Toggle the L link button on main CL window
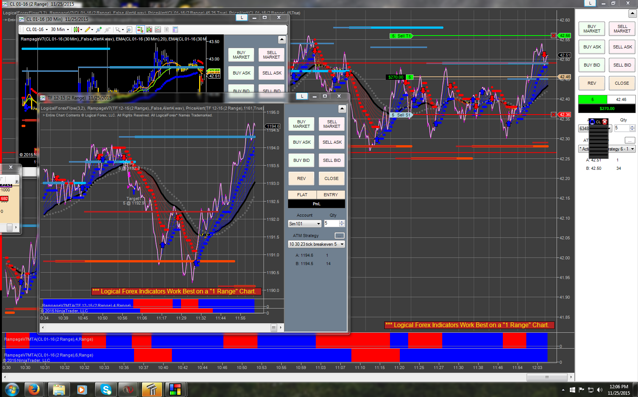 590,3
